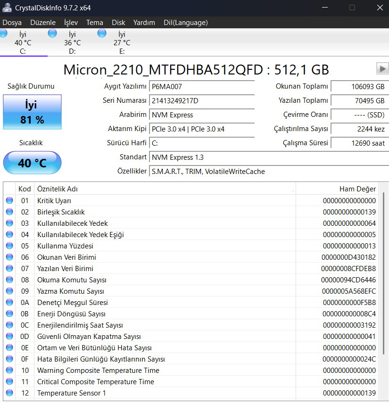Click status icon of Yazma Komutu Sayısı row
389x404 pixels.
click(9, 291)
